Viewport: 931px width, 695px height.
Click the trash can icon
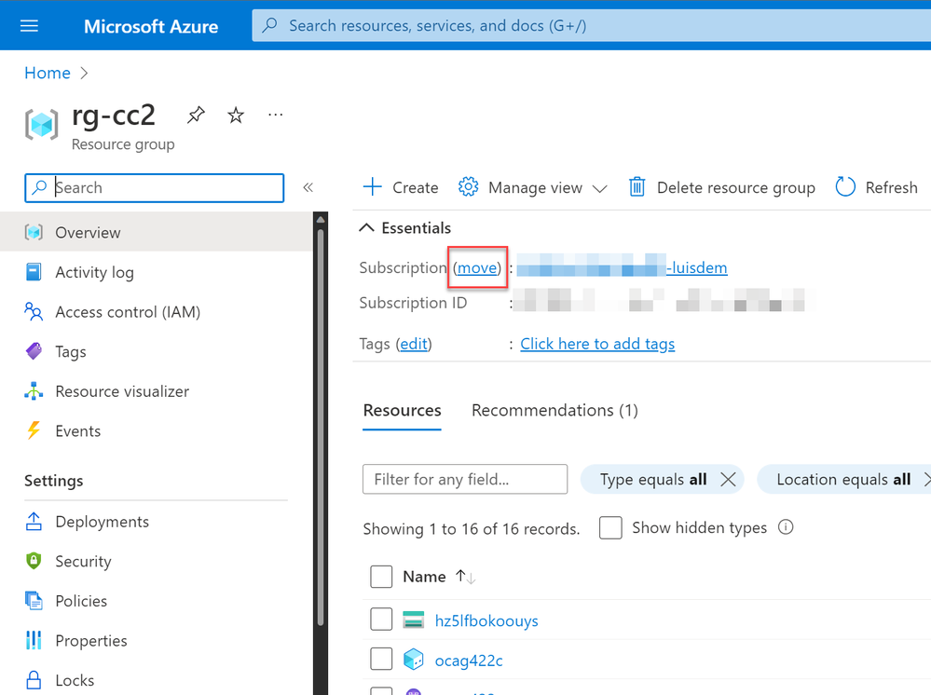coord(637,187)
